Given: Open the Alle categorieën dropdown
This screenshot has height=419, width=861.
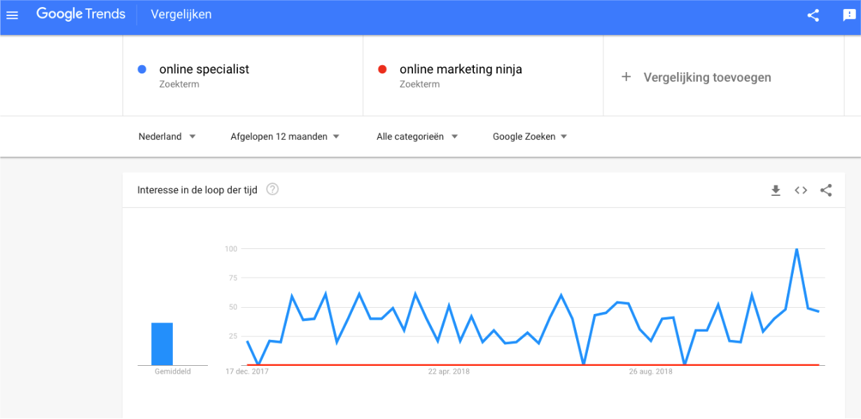Looking at the screenshot, I should (417, 136).
